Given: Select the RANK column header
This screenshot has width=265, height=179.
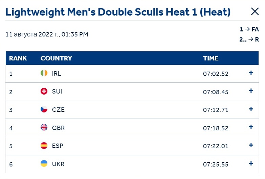Looking at the screenshot, I should 18,58.
